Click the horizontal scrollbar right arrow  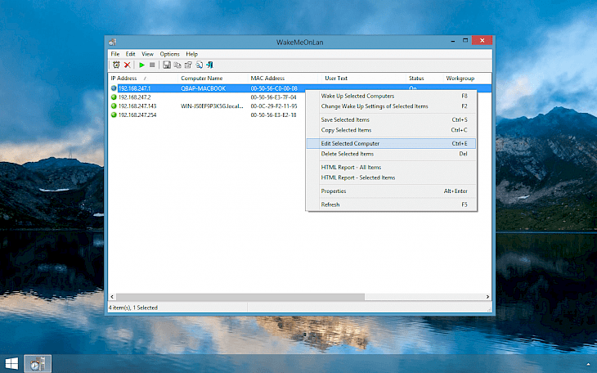487,297
